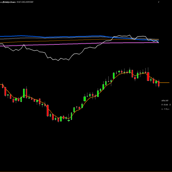Click the rightmost red candlestick on the chart
The image size is (172, 172).
159,84
